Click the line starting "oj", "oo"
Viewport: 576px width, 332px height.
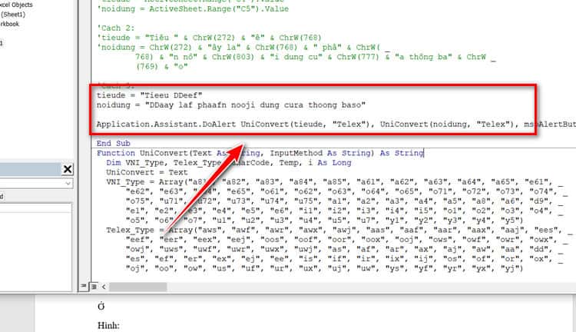pyautogui.click(x=324, y=268)
